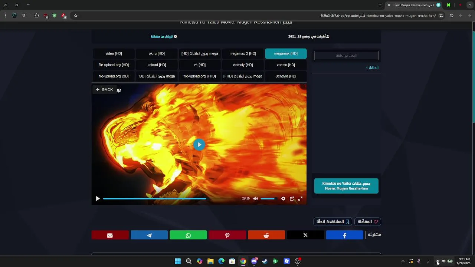
Task: Open the Chrome extensions puzzle icon
Action: coord(37,16)
